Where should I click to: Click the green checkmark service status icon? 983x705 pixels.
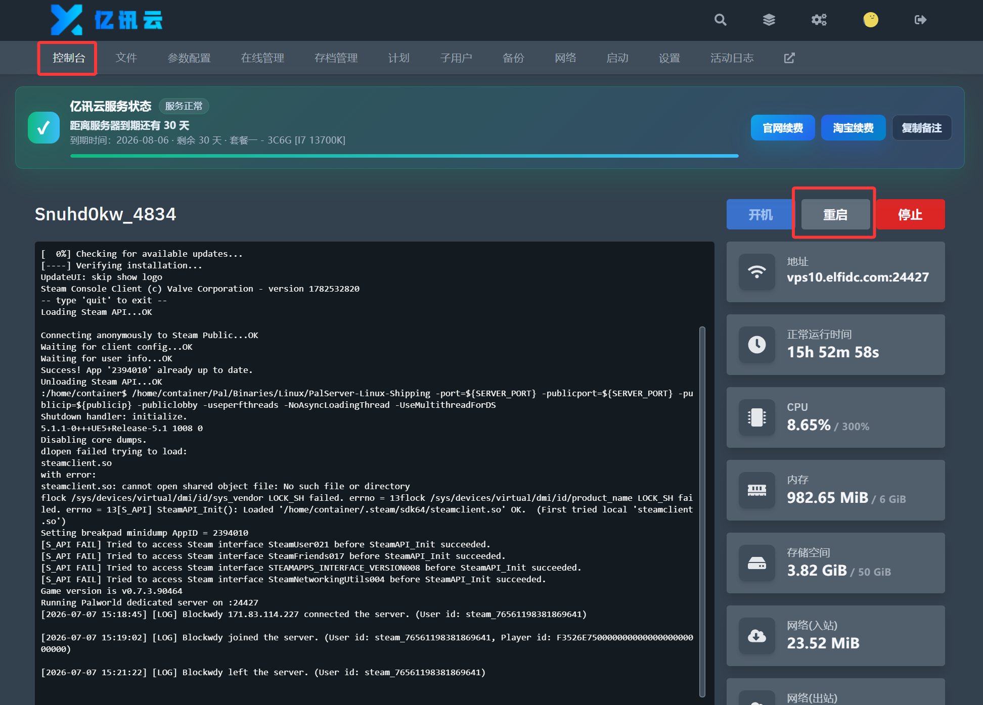tap(44, 127)
